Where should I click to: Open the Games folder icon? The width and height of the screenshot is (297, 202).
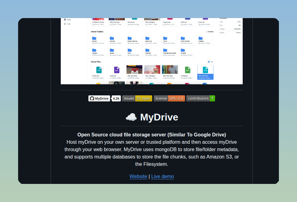click(94, 38)
